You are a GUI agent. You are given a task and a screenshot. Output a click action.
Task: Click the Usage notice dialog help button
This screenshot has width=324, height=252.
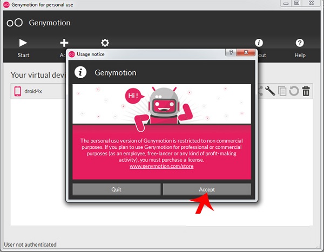click(x=231, y=53)
